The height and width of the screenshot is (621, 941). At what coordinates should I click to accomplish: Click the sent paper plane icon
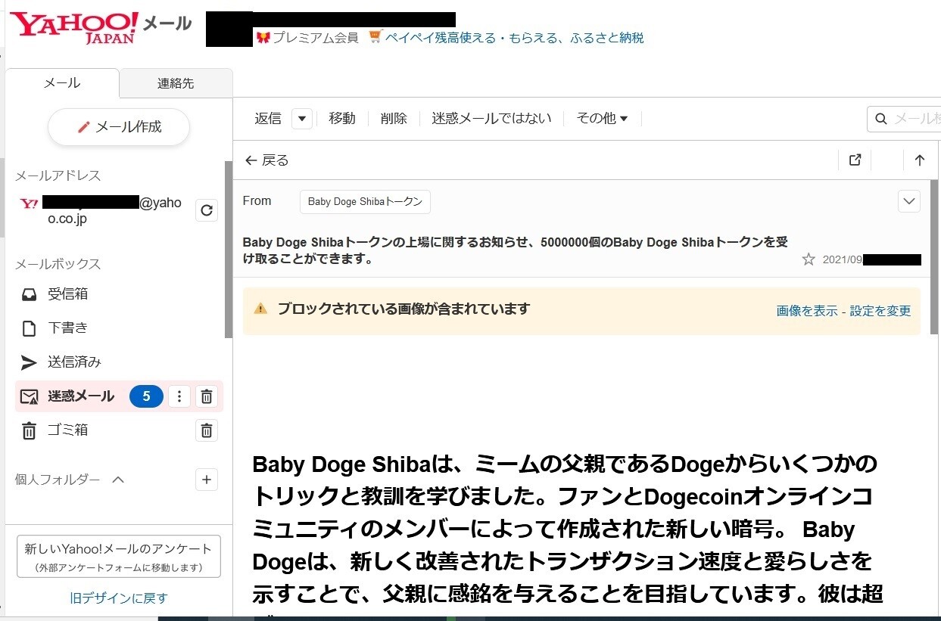(x=29, y=363)
